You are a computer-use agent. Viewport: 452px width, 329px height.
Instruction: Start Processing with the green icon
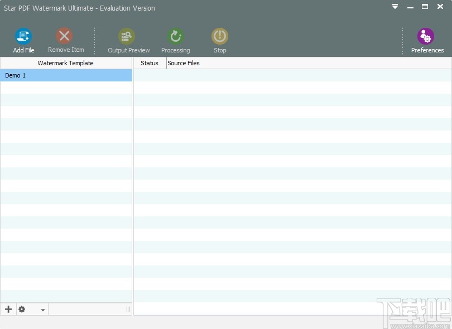click(176, 36)
